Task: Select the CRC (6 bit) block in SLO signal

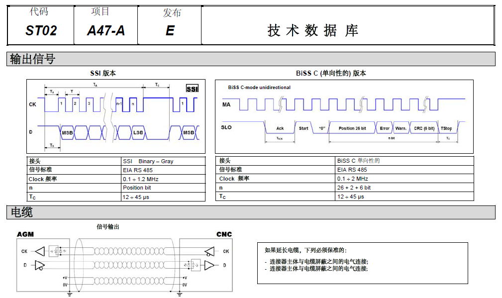Action: pos(424,128)
